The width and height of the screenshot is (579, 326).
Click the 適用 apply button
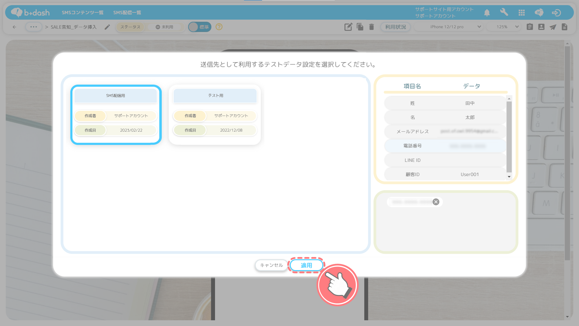(306, 265)
